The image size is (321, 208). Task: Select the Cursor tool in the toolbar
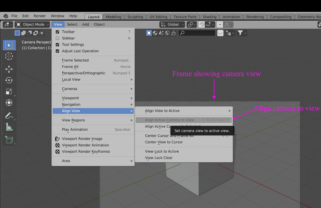[x=9, y=56]
